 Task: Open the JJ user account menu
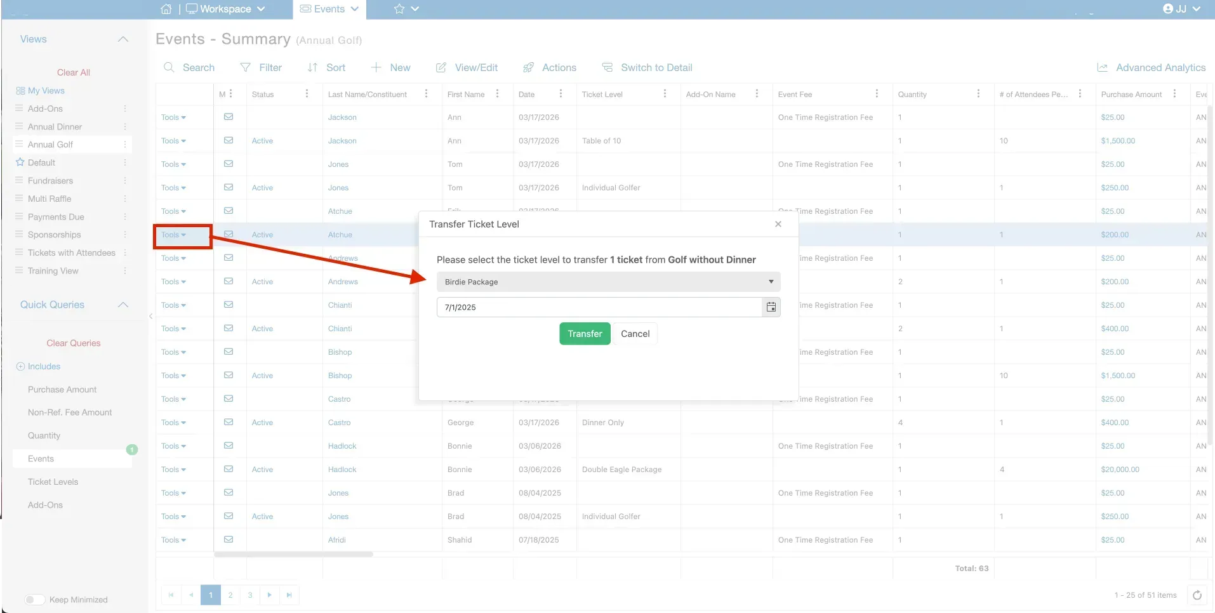point(1181,9)
